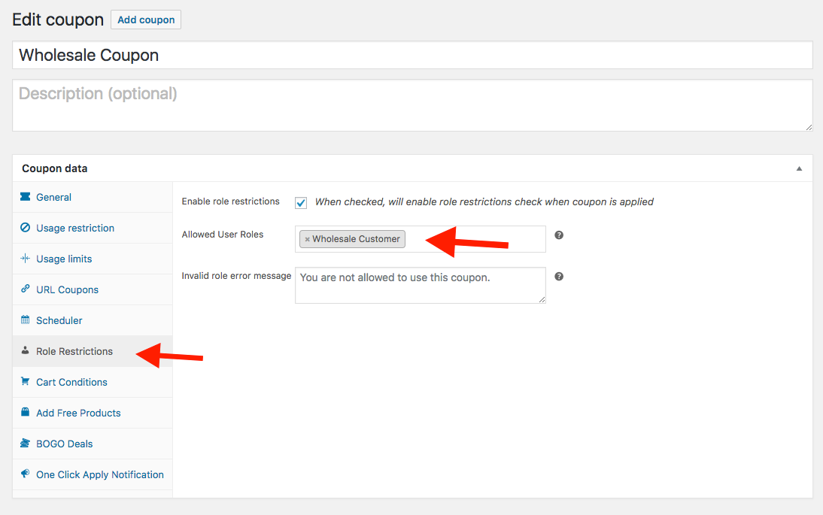Click the Wholesale Coupon title field
Image resolution: width=823 pixels, height=515 pixels.
[x=412, y=55]
